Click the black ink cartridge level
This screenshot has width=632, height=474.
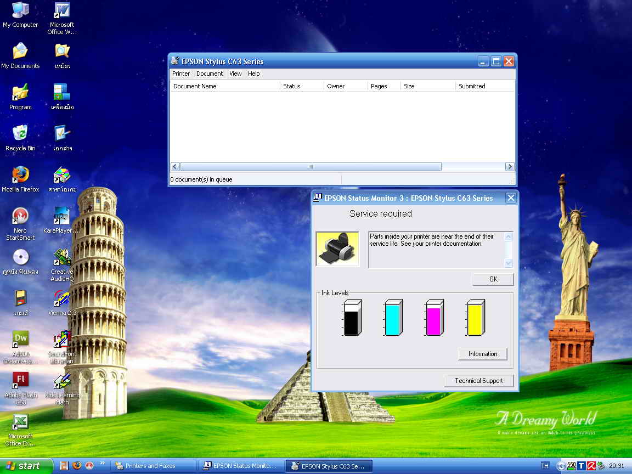(x=352, y=318)
